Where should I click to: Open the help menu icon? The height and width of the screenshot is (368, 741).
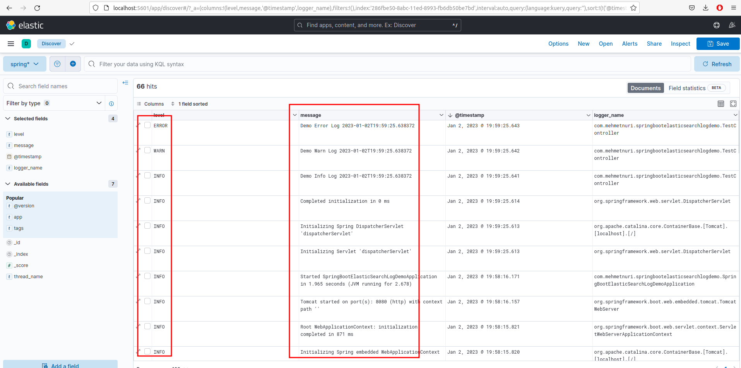pos(717,25)
